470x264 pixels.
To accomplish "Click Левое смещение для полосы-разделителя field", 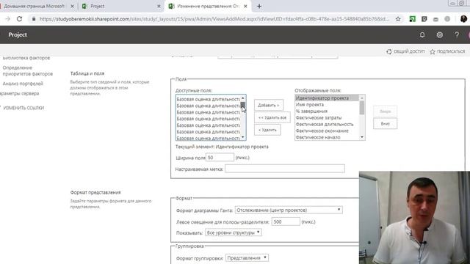I will pyautogui.click(x=286, y=221).
